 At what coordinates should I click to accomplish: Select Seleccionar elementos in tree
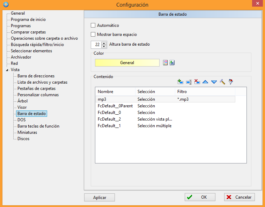(x=31, y=51)
